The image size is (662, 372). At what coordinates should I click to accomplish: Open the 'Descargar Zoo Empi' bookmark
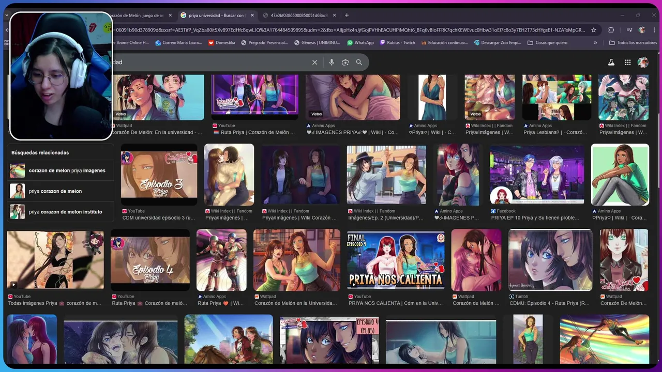click(498, 43)
